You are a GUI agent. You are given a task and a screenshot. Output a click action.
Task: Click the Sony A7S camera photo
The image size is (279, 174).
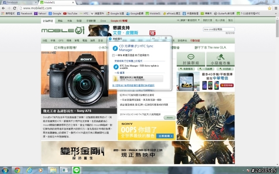click(79, 80)
